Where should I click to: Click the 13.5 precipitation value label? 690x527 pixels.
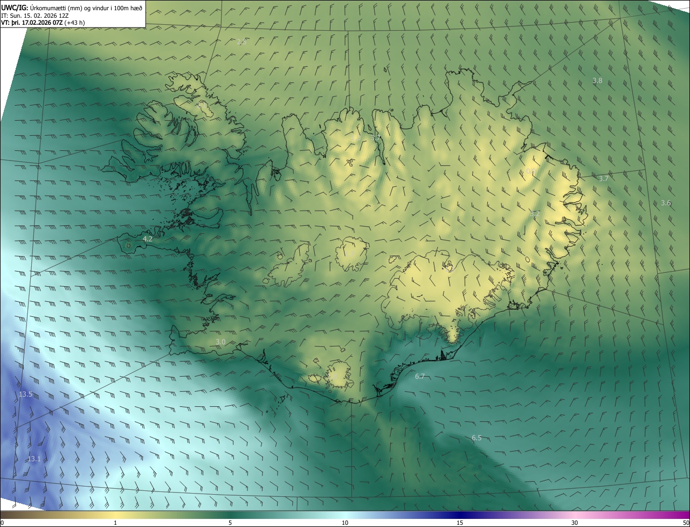[26, 394]
